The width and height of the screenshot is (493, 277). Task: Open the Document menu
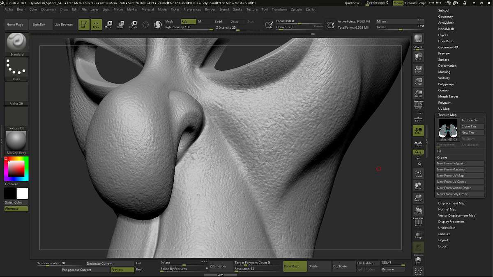(49, 9)
